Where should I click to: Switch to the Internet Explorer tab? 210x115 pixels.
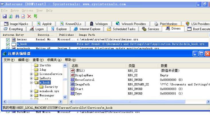pyautogui.click(x=87, y=29)
